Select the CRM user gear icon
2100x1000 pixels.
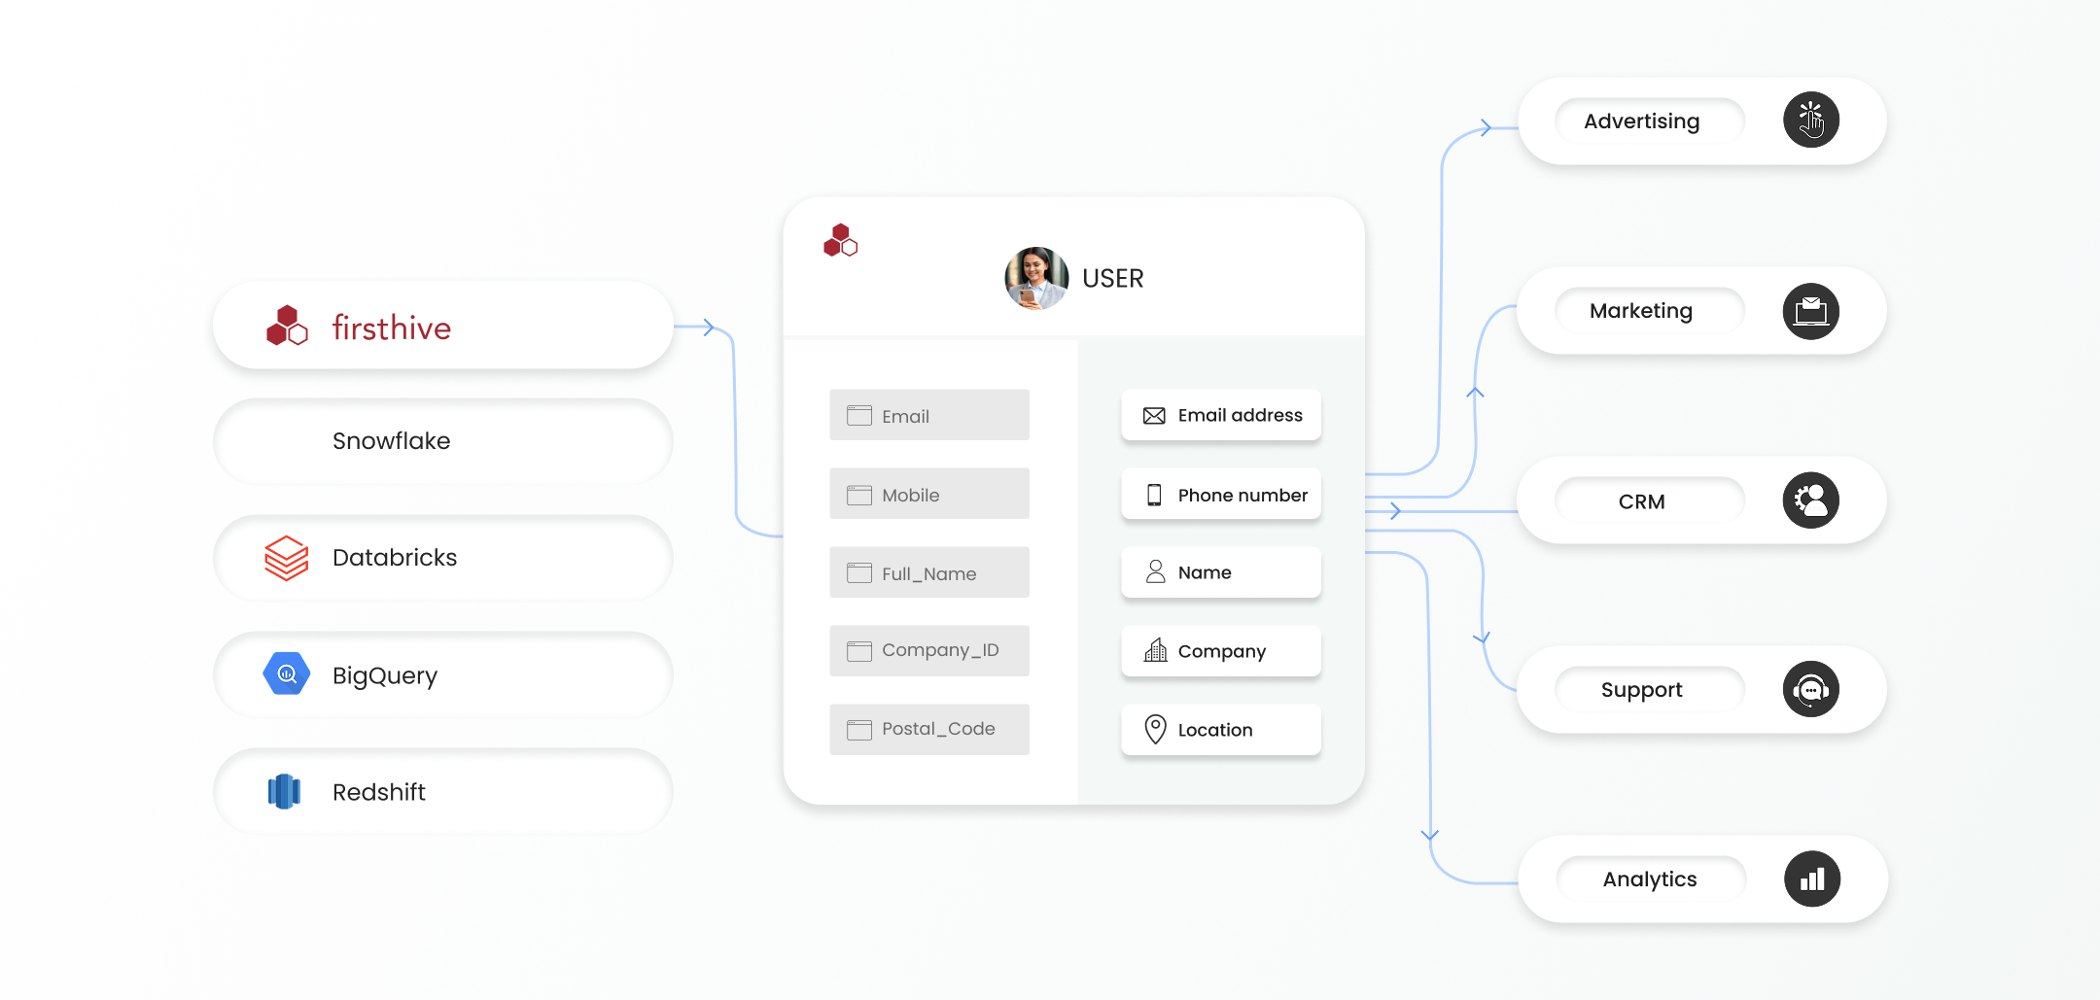1810,500
